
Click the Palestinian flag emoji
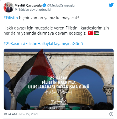point(96,33)
